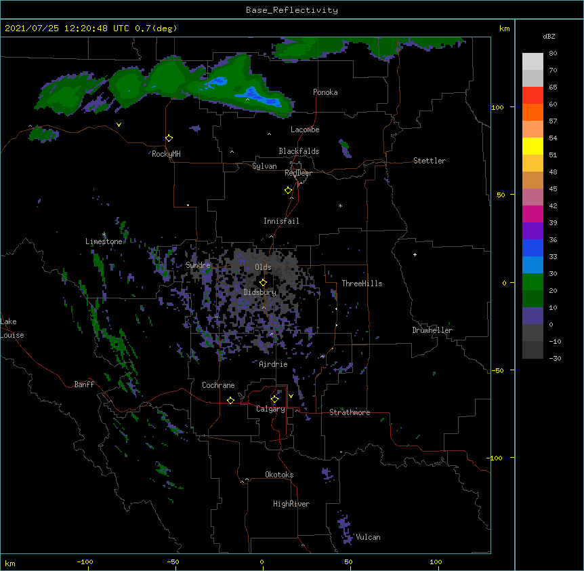Click the Blackfalds label
584x571 pixels.
pyautogui.click(x=299, y=151)
